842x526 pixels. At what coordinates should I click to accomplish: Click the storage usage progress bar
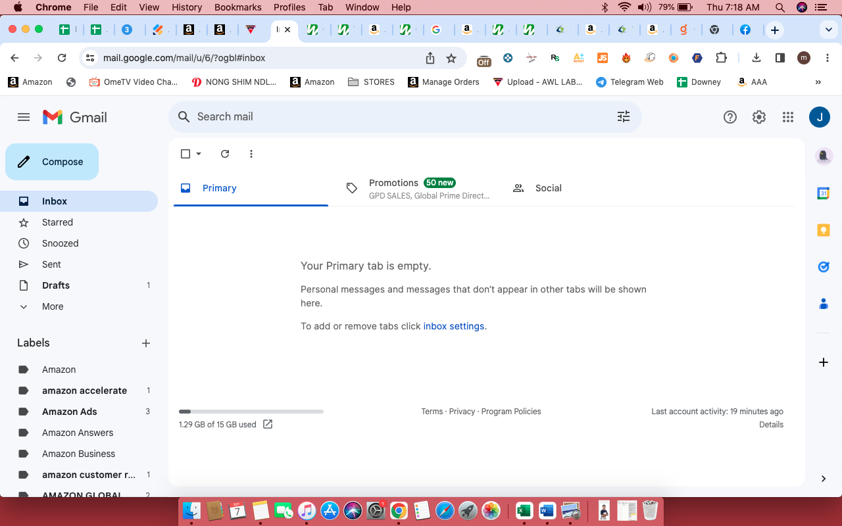pos(251,412)
